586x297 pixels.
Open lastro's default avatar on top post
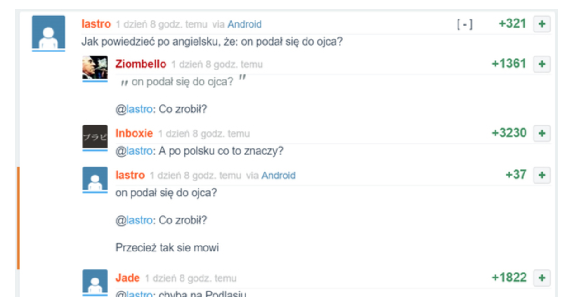coord(48,32)
